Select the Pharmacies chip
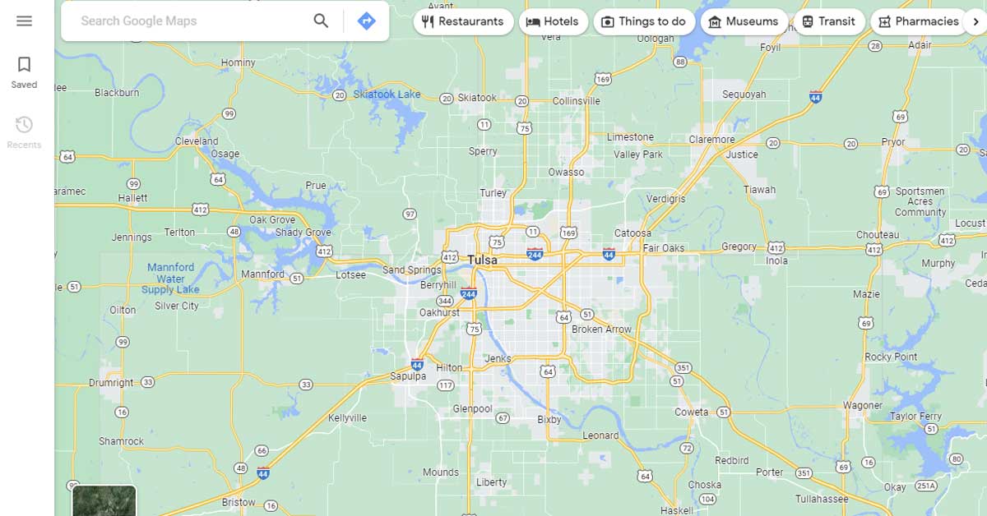 click(919, 21)
